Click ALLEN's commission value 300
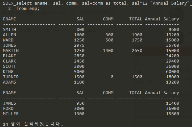The image size is (192, 127). pyautogui.click(x=109, y=35)
